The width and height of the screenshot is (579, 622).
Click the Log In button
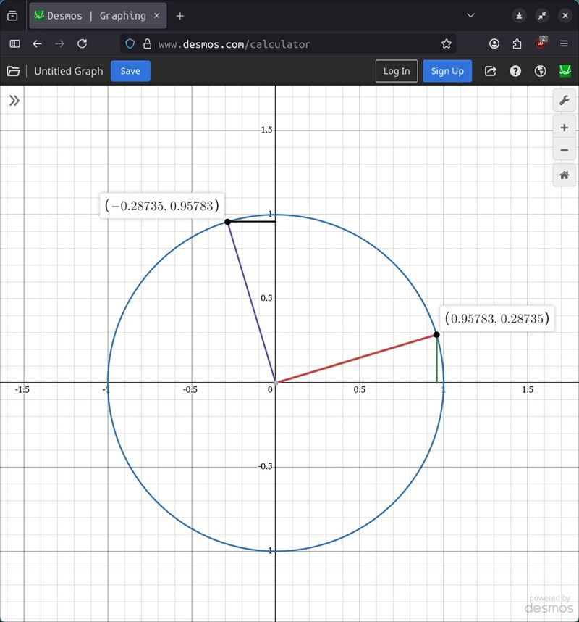pos(397,71)
